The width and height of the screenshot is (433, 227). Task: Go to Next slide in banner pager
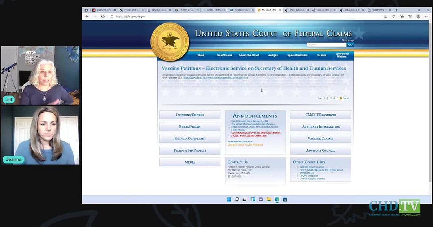coord(346,98)
